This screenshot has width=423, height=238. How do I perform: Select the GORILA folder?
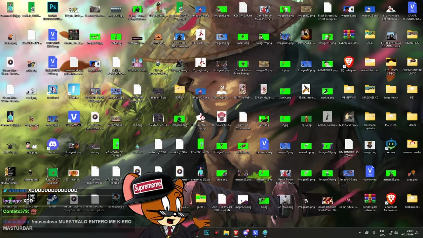point(179,92)
